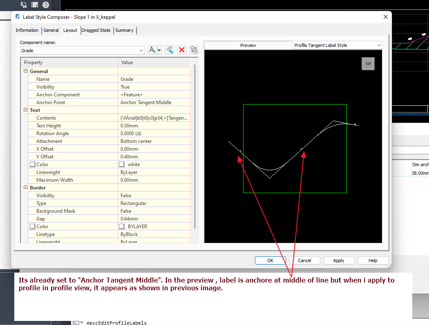Screen dimensions: 429x325
Task: Open the Summary tab
Action: [125, 30]
